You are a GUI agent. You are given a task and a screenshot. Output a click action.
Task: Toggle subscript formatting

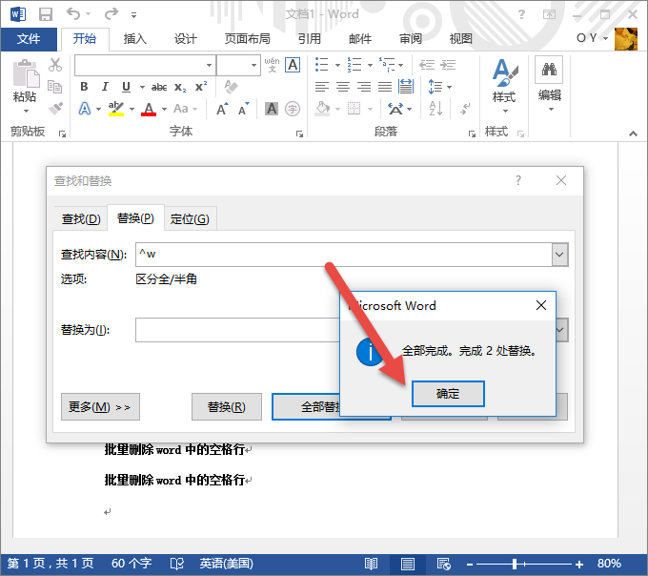click(180, 87)
